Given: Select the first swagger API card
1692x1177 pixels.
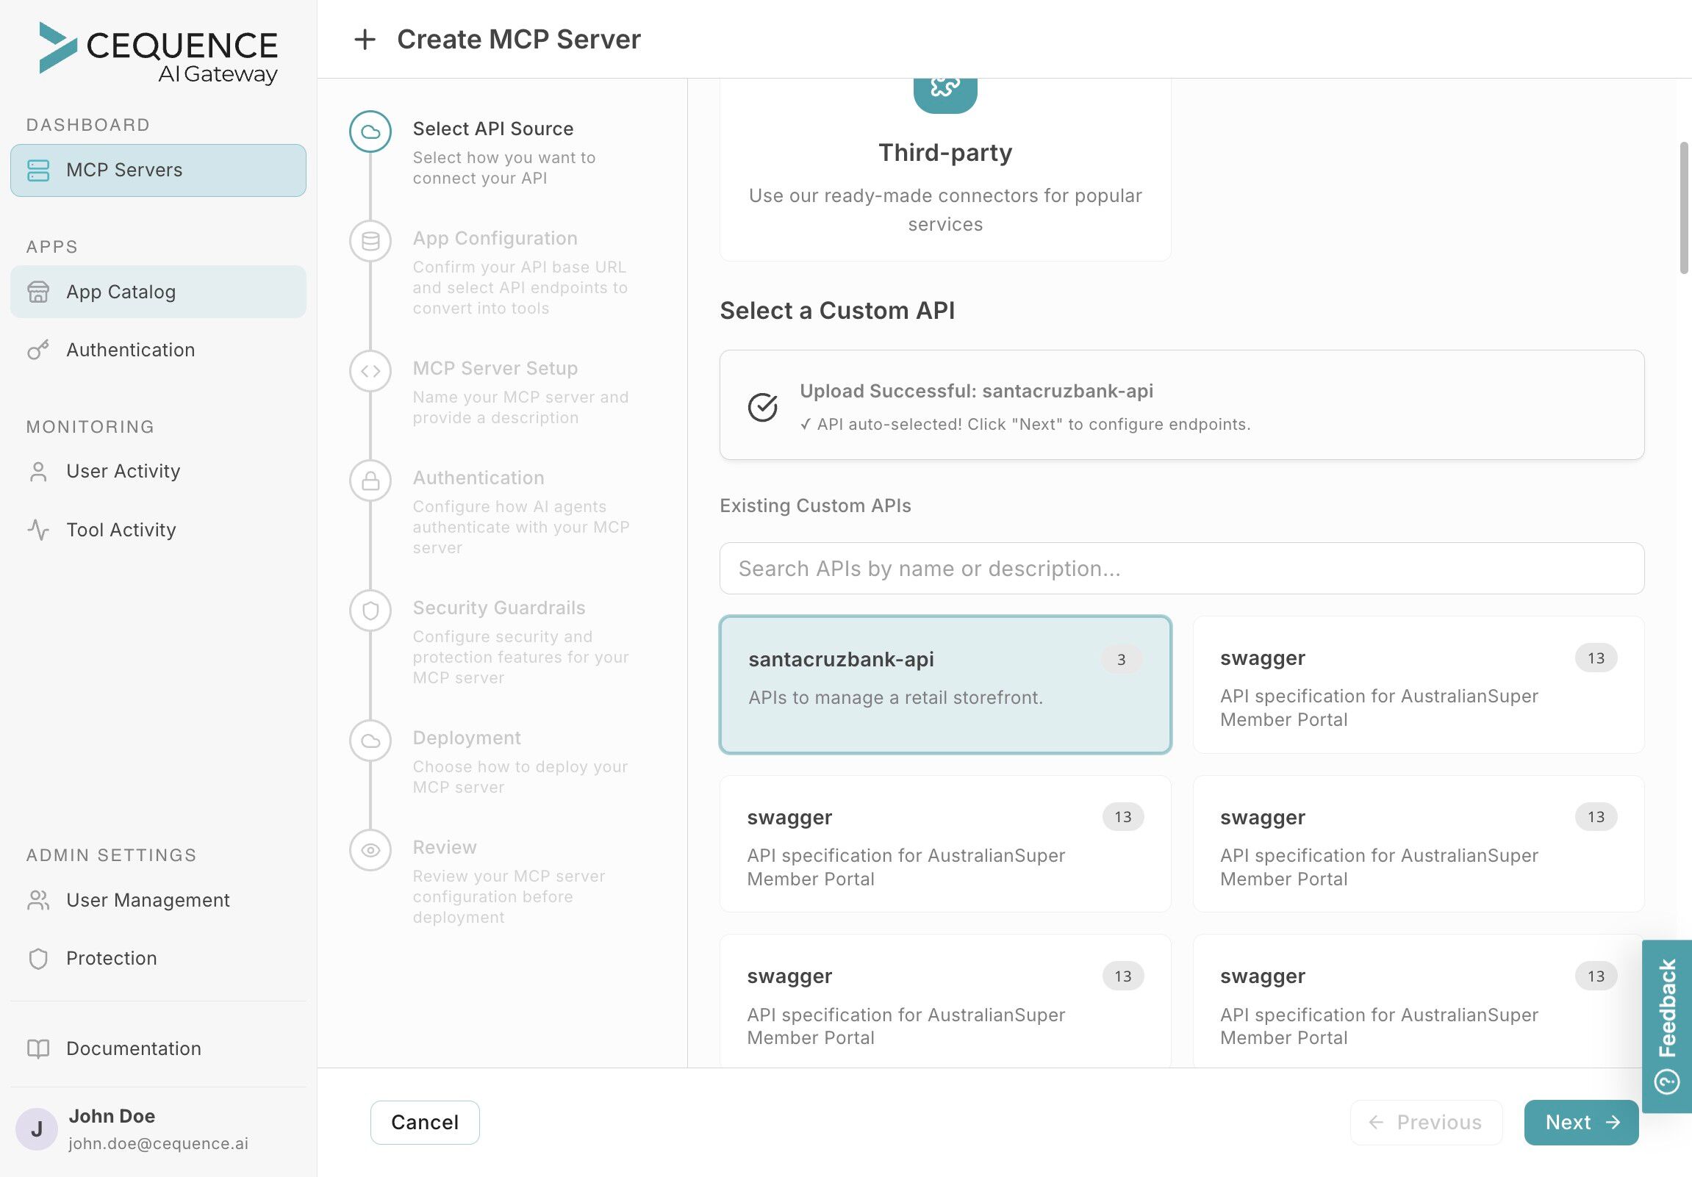Looking at the screenshot, I should click(x=1418, y=684).
